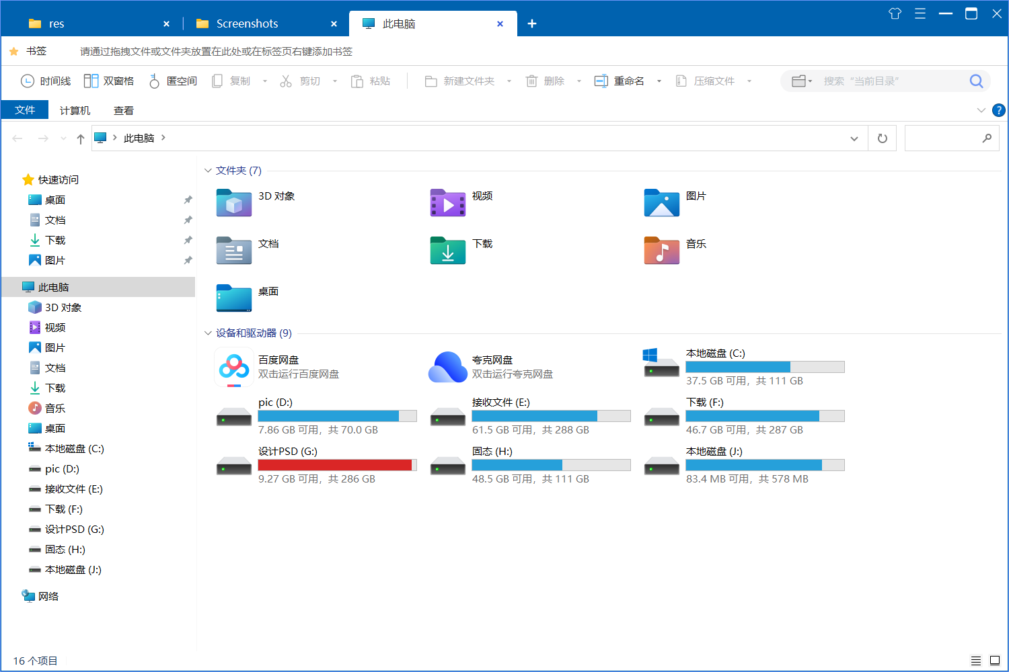Collapse the 设备和驱动器 (9) group

[x=208, y=333]
